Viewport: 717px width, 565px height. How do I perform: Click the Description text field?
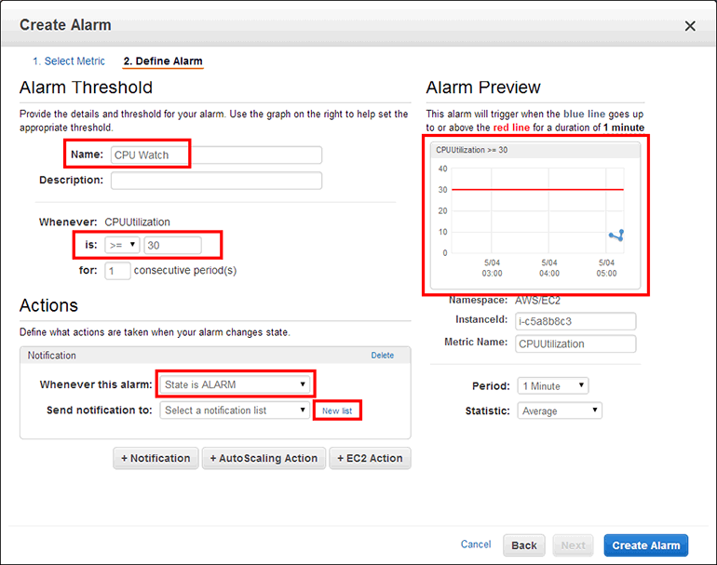216,181
